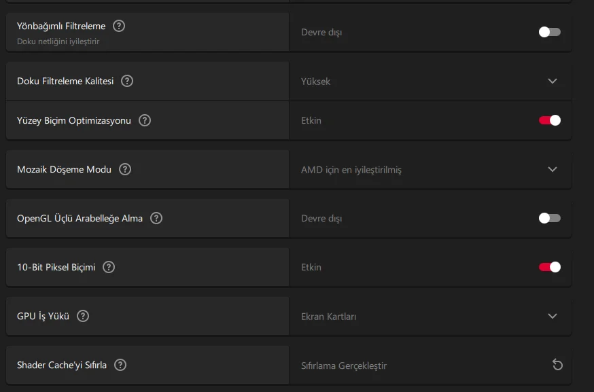
Task: Click the 'Ekran Kartları' value field
Action: (329, 317)
